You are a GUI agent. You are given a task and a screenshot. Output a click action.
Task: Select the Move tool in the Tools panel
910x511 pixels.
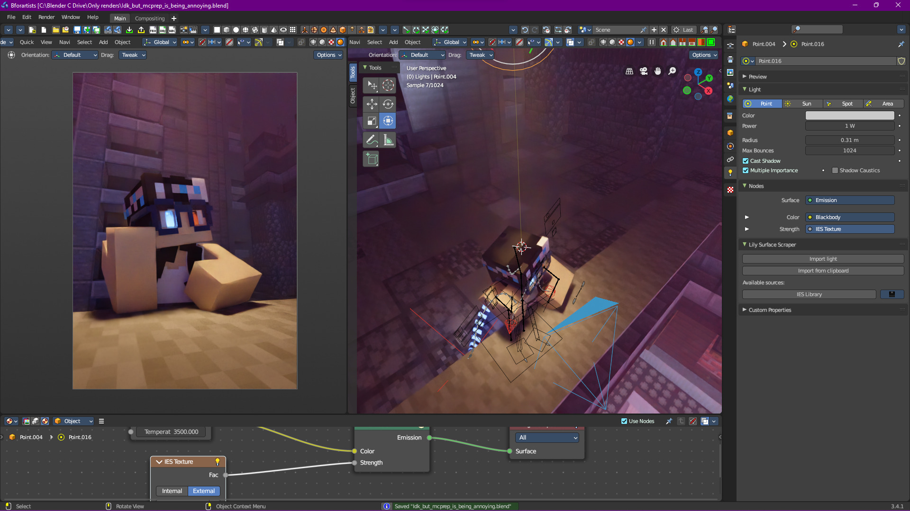[x=372, y=104]
